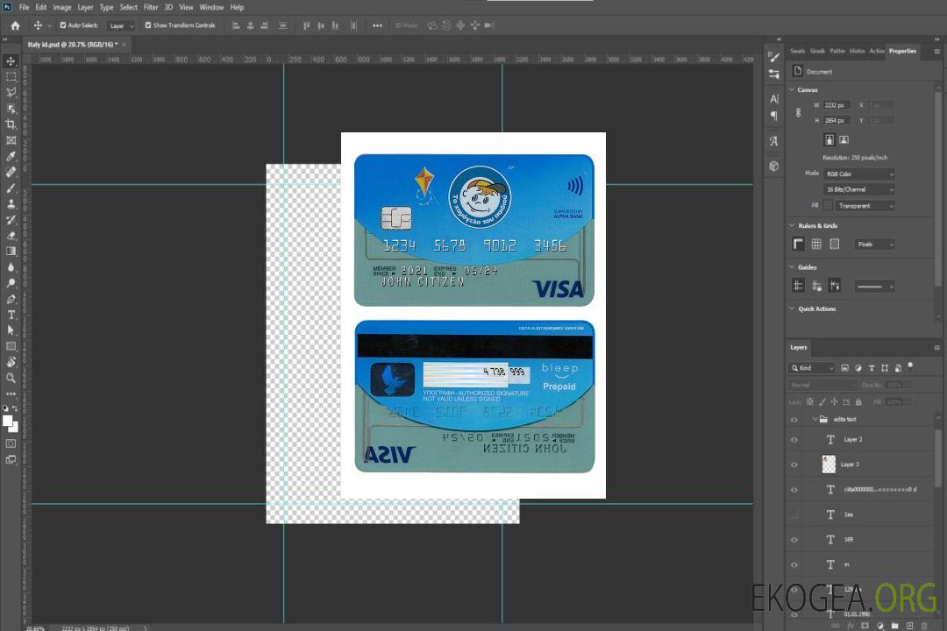The height and width of the screenshot is (631, 947).
Task: Click the canvas fill color swatch
Action: pyautogui.click(x=828, y=206)
